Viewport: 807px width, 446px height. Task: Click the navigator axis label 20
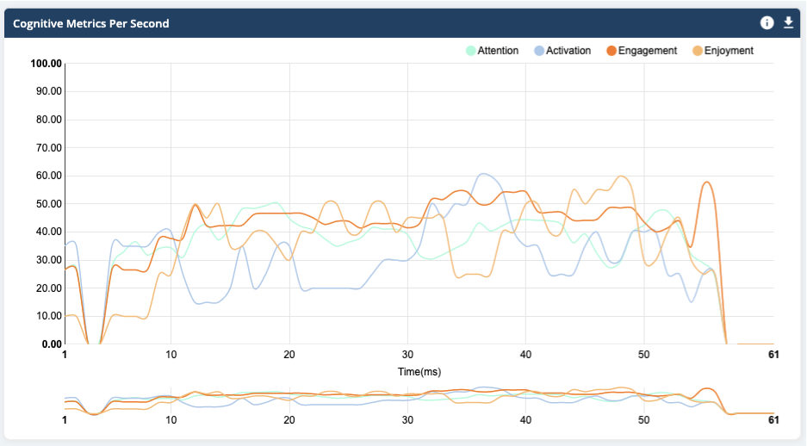(289, 420)
